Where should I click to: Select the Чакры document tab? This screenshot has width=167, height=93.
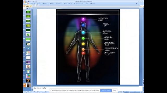coord(27,6)
